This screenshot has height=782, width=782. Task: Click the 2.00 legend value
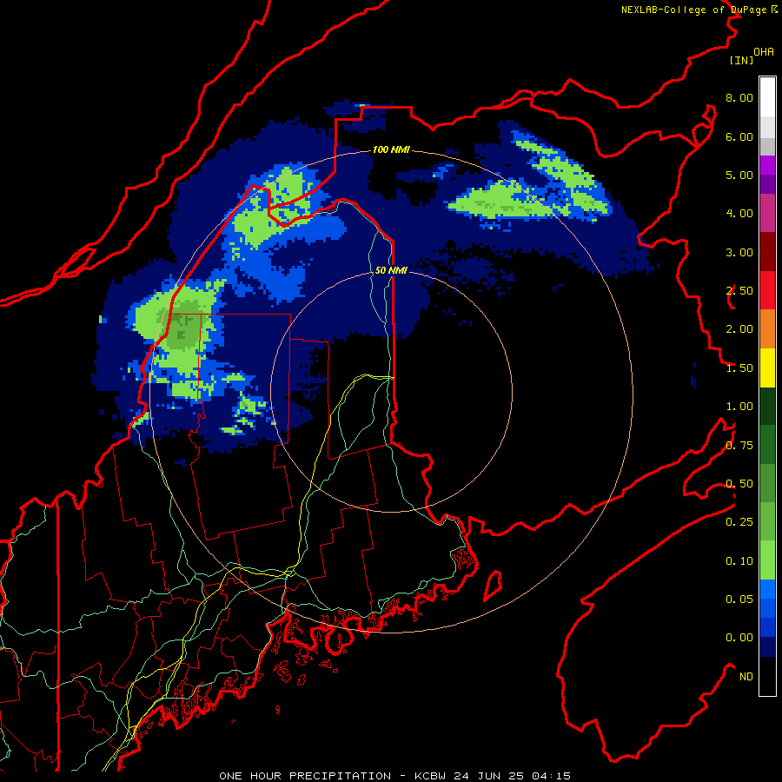pos(739,329)
